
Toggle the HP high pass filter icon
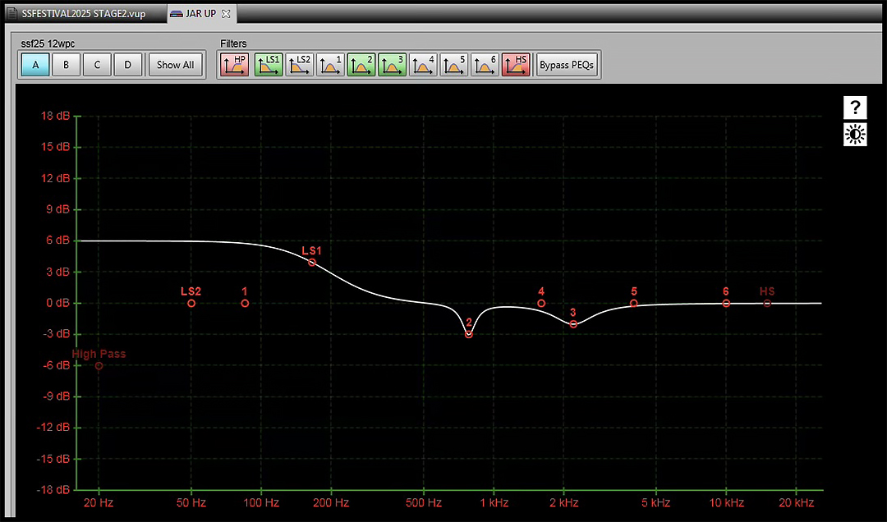(x=235, y=65)
